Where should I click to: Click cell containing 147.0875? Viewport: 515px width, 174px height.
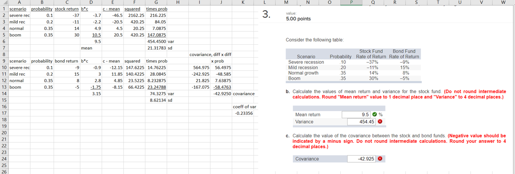click(157, 35)
